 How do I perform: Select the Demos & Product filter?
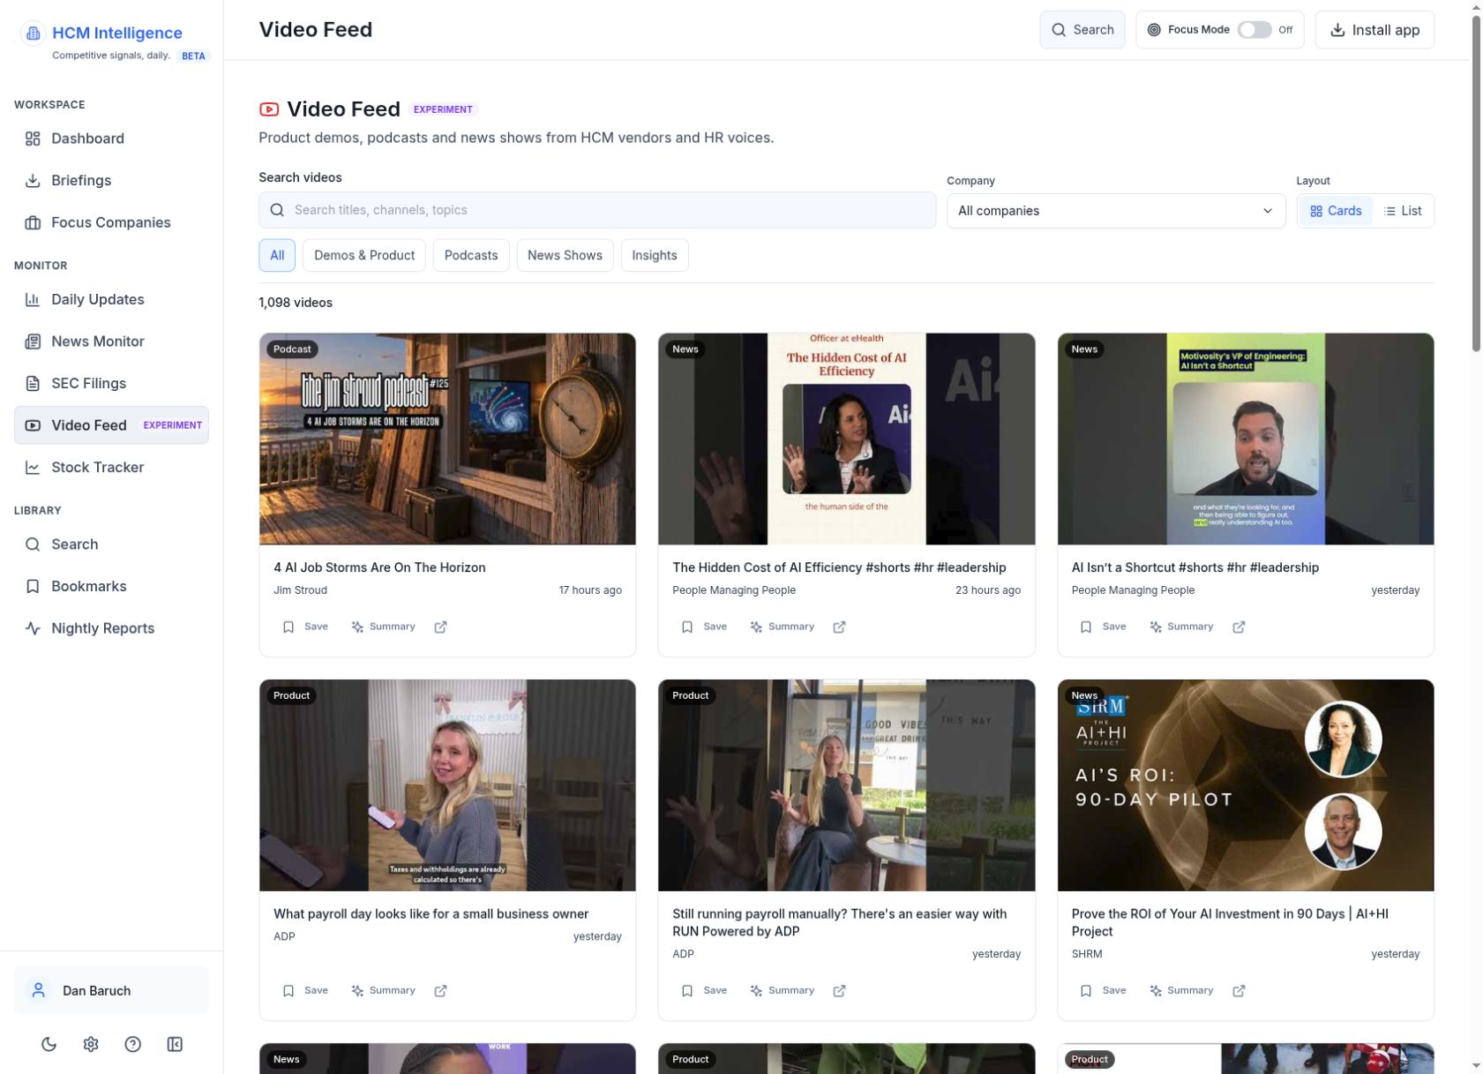(364, 255)
